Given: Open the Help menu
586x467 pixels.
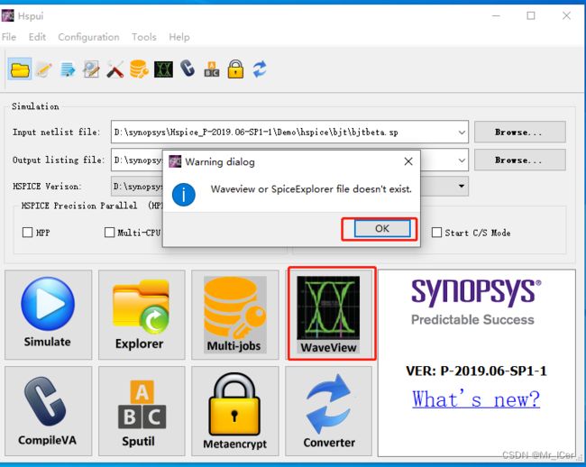Looking at the screenshot, I should (x=179, y=37).
